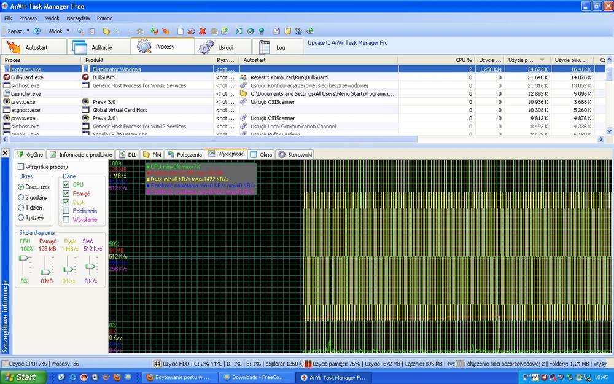Select the 1 dzień period option
Image resolution: width=614 pixels, height=384 pixels.
click(21, 207)
